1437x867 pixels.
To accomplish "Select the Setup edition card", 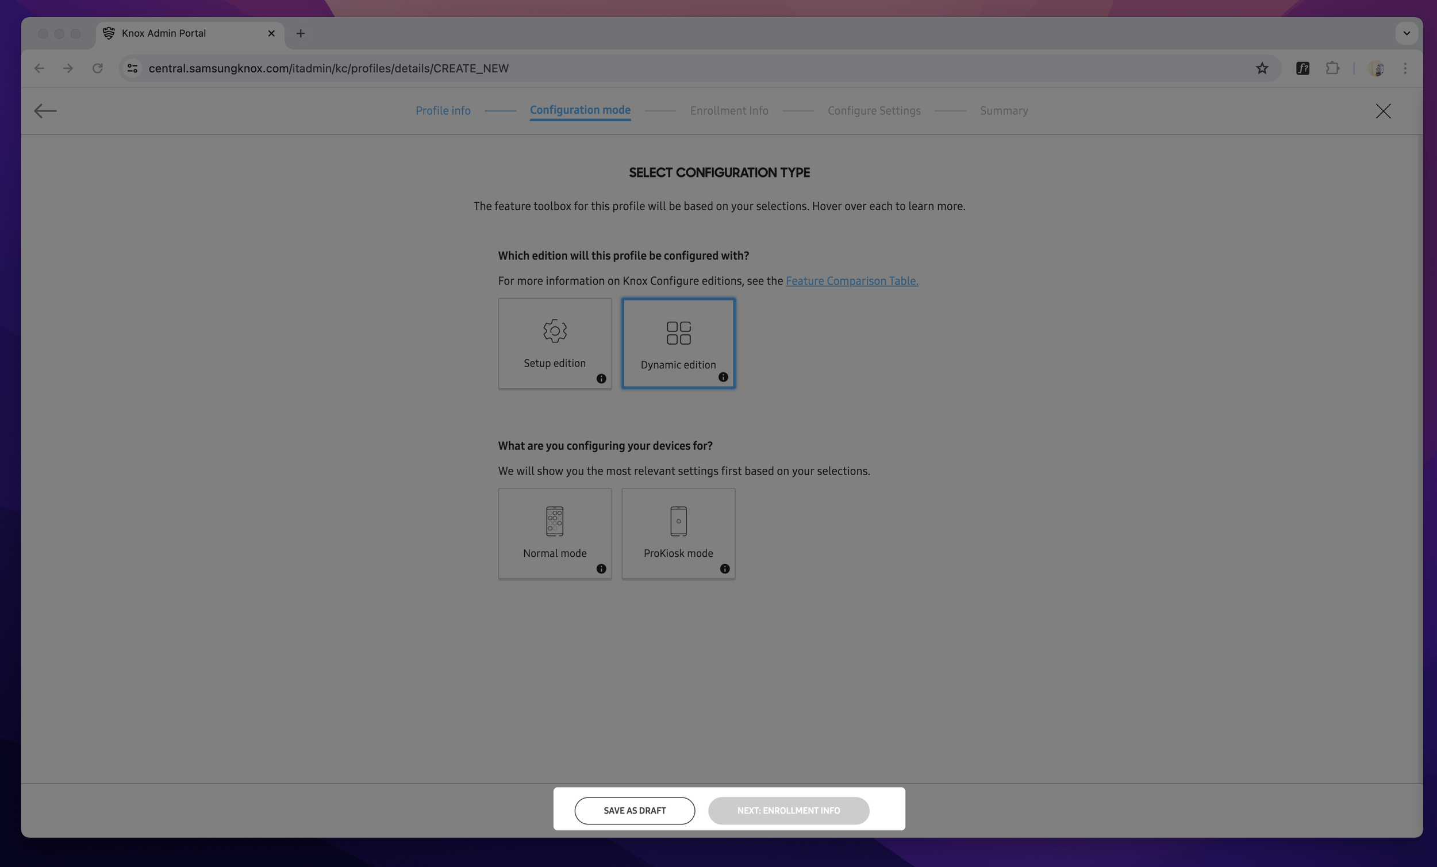I will point(554,343).
